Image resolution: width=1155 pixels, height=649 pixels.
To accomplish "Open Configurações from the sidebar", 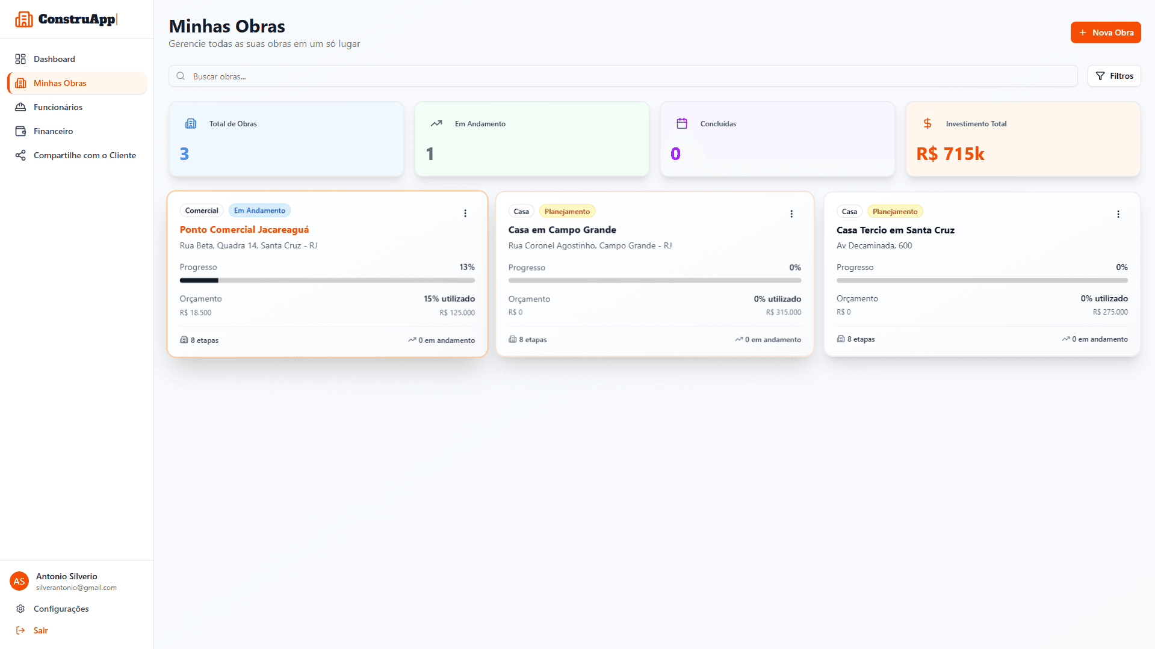I will point(61,608).
